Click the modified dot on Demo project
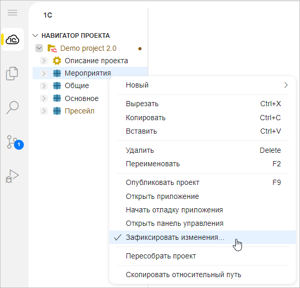The width and height of the screenshot is (300, 288). click(x=140, y=49)
